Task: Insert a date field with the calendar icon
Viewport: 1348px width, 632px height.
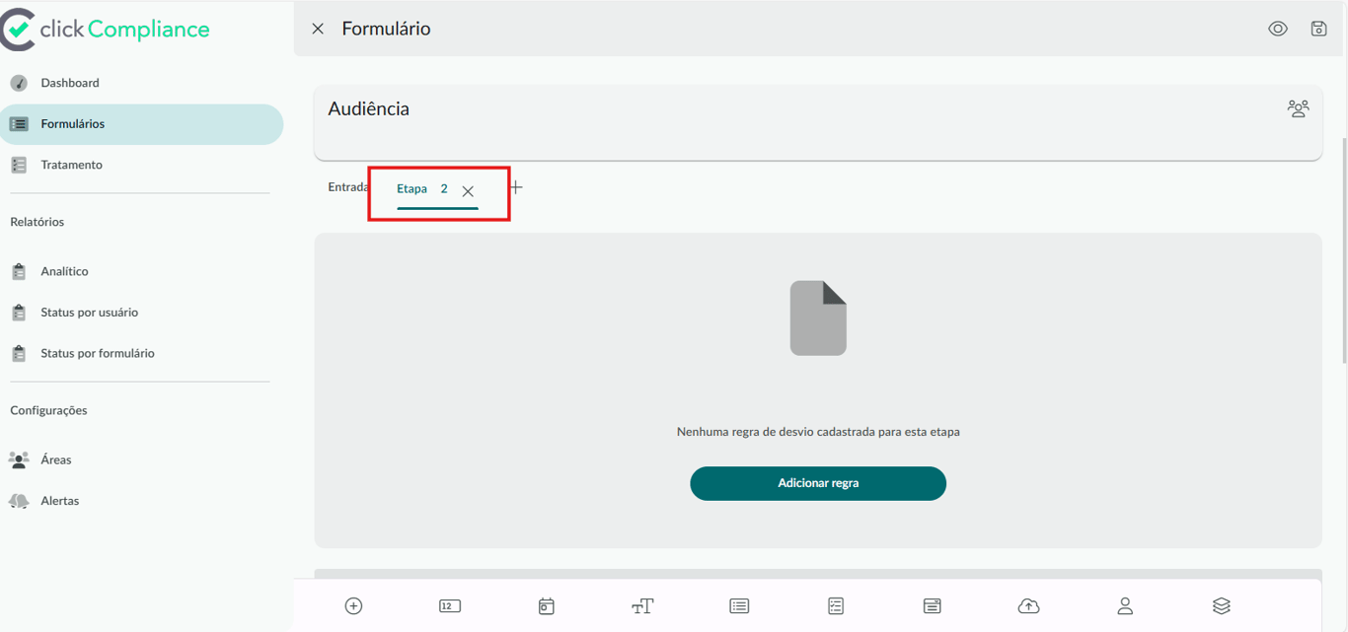Action: pyautogui.click(x=546, y=606)
